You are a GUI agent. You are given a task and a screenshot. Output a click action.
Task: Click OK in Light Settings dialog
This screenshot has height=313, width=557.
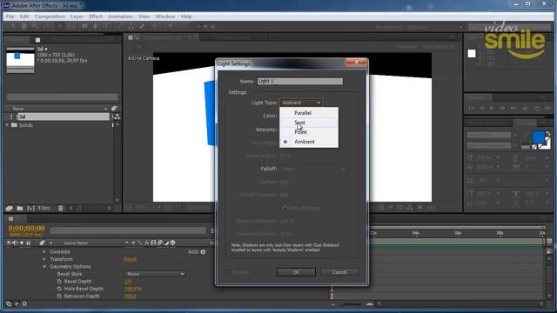click(296, 272)
